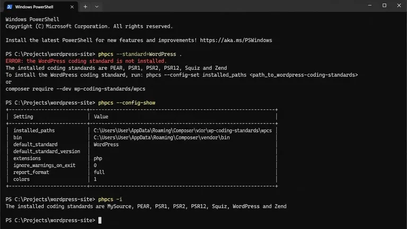407x229 pixels.
Task: Click the 'installed_paths' setting cell
Action: (34, 130)
